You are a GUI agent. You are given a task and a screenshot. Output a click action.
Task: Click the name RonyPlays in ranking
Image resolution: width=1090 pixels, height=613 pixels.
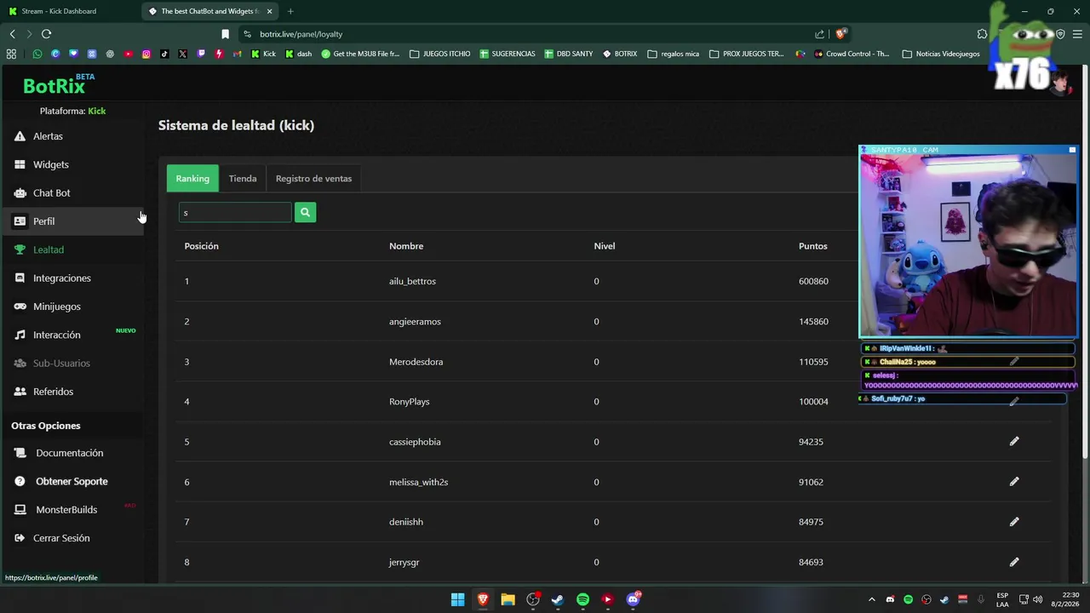click(x=410, y=401)
